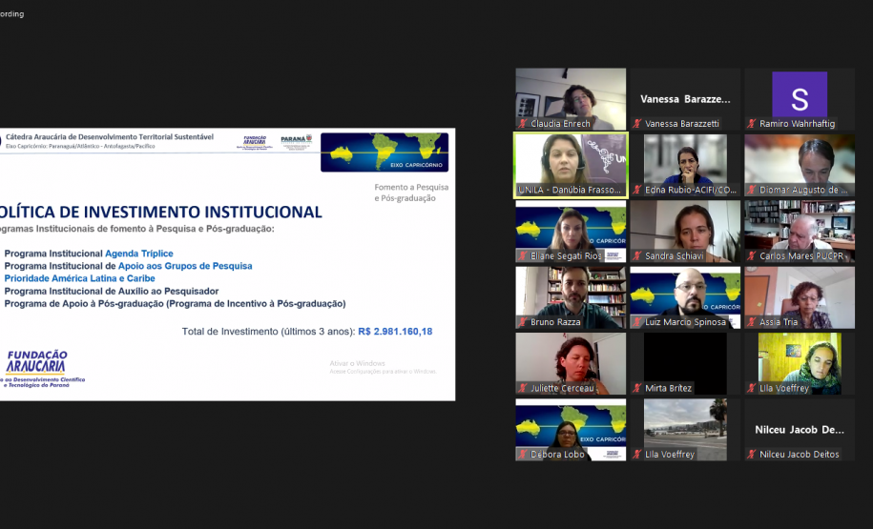
Task: Click Bruno Razza's muted microphone icon
Action: 523,322
